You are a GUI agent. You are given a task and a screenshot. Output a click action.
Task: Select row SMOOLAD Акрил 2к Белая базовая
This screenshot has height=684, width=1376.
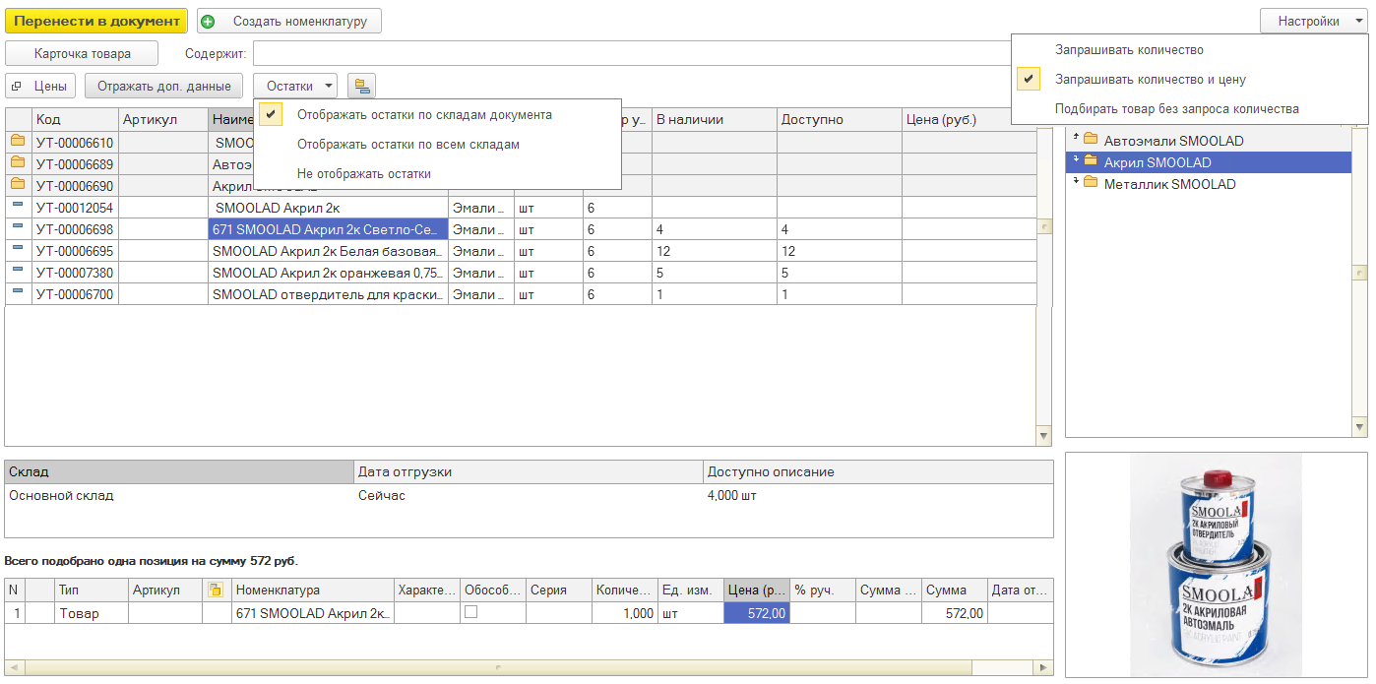coord(522,251)
